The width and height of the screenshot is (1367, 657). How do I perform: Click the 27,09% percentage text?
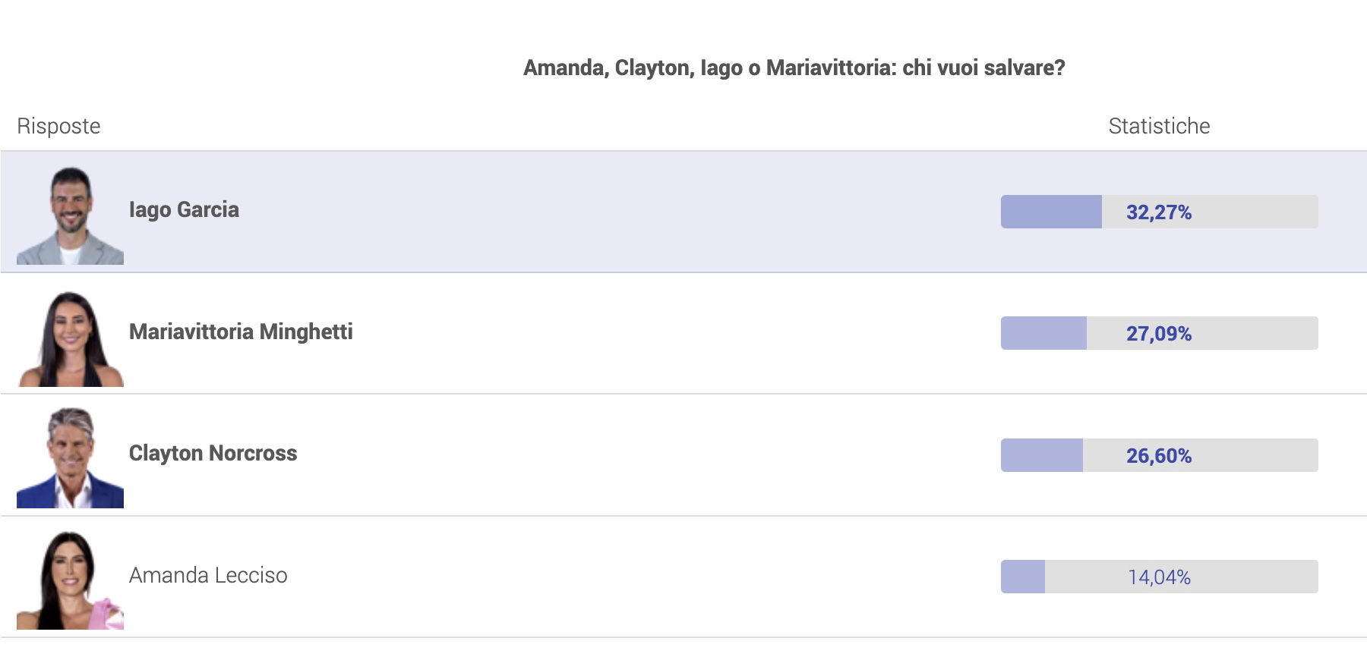[x=1159, y=334]
